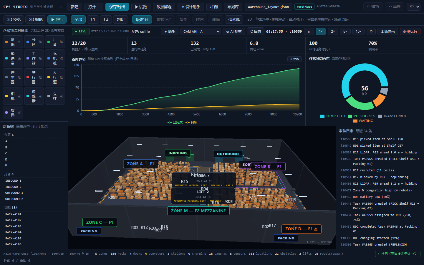Screen dimensions: 424x265
Task: Download the throughput chart as CSV
Action: (x=295, y=59)
